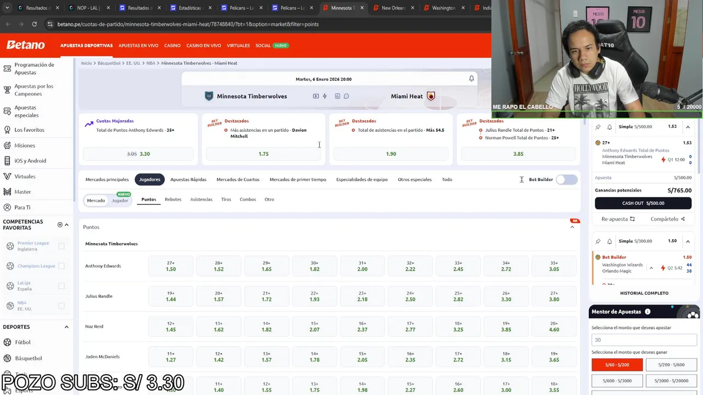703x395 pixels.
Task: Expand Washington Wizards Orlando Magic bet details
Action: tap(651, 268)
